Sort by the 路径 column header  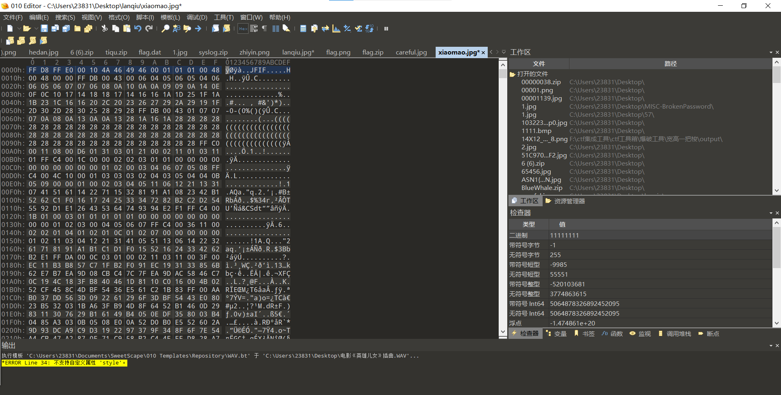tap(670, 64)
